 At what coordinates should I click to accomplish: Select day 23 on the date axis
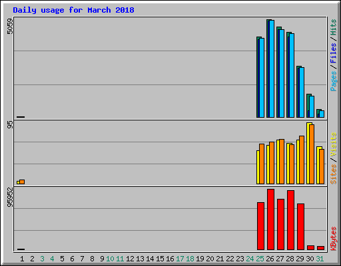click(240, 259)
